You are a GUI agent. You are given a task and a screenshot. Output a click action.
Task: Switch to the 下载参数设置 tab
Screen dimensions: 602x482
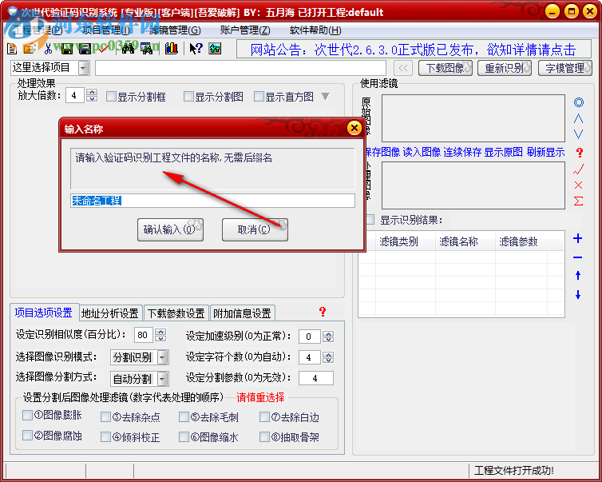(x=176, y=313)
